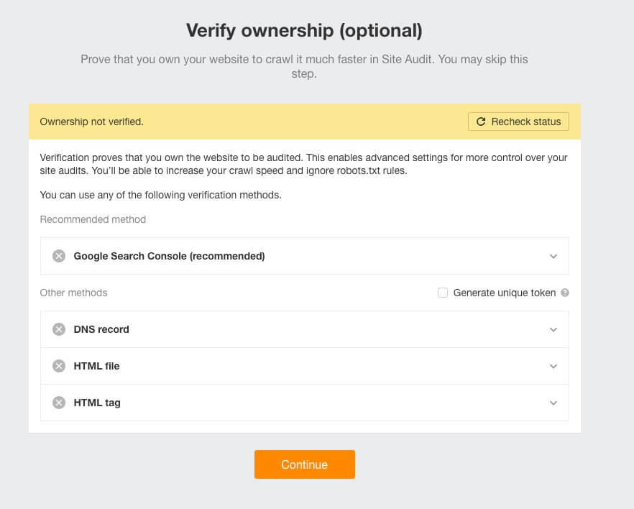
Task: Open the HTML file verification method title
Action: click(96, 366)
